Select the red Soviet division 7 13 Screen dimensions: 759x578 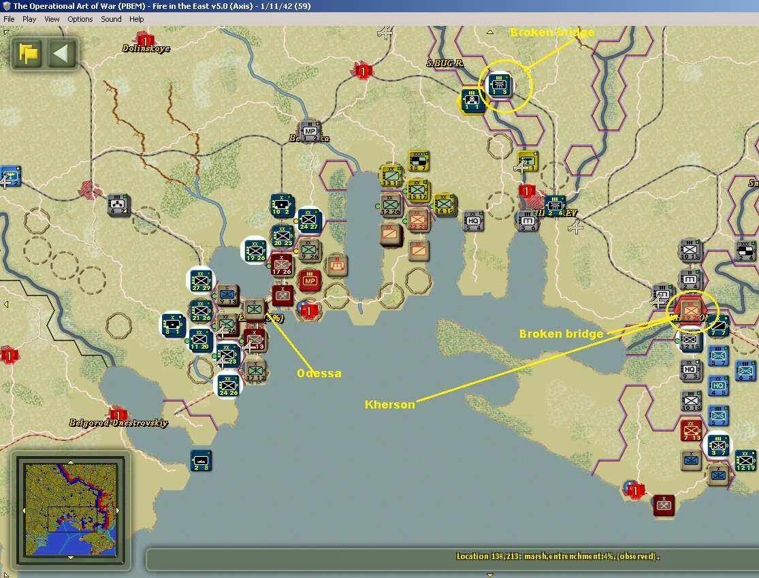(691, 431)
